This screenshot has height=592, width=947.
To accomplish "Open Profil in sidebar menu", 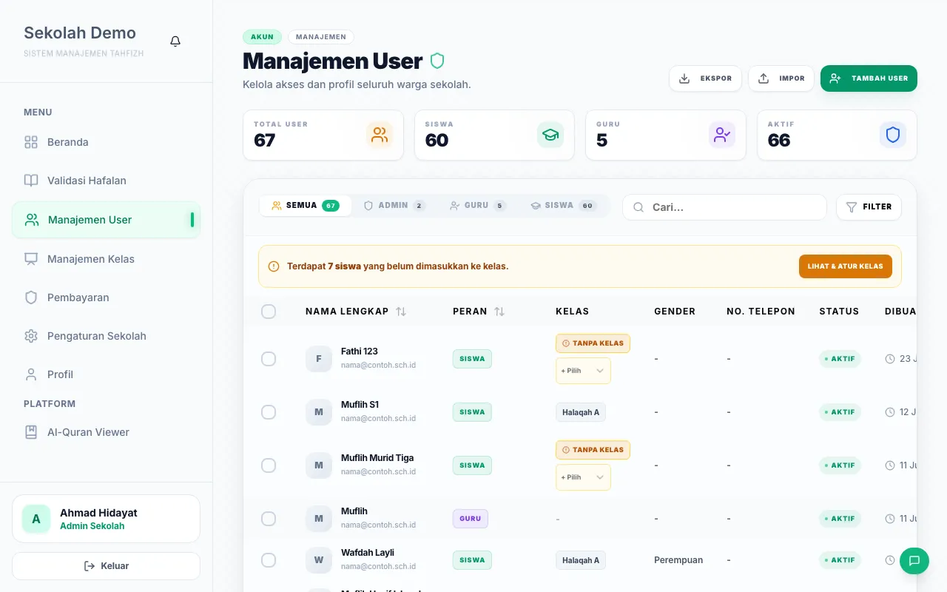I will coord(106,374).
